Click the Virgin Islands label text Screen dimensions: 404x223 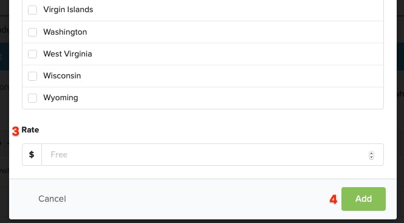pyautogui.click(x=68, y=10)
